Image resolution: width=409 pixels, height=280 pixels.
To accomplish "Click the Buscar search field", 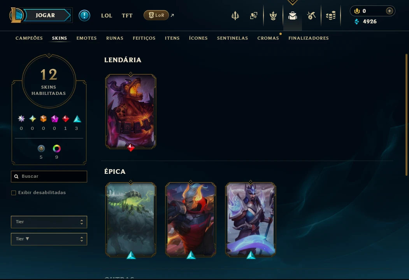I will (49, 177).
